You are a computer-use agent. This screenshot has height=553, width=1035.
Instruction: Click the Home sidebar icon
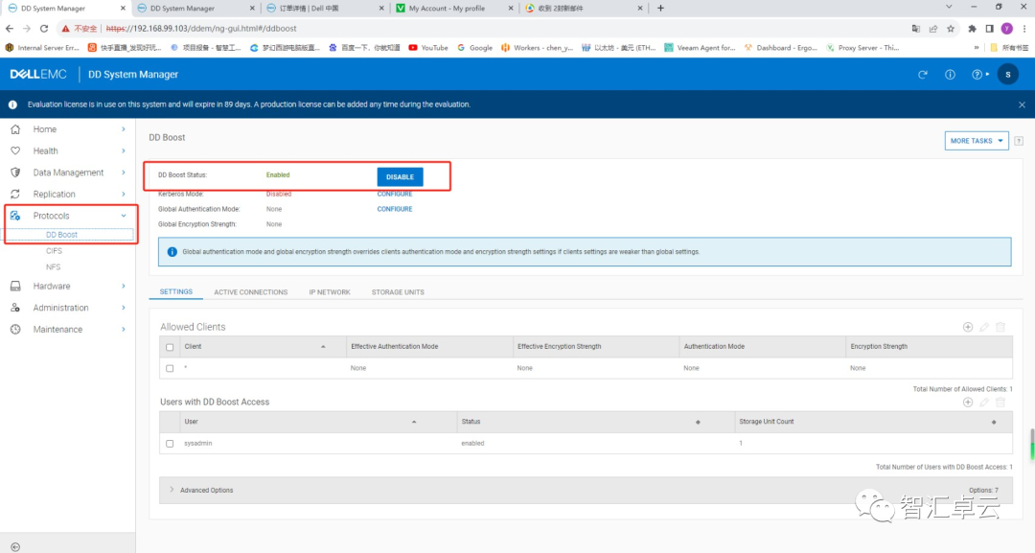15,129
